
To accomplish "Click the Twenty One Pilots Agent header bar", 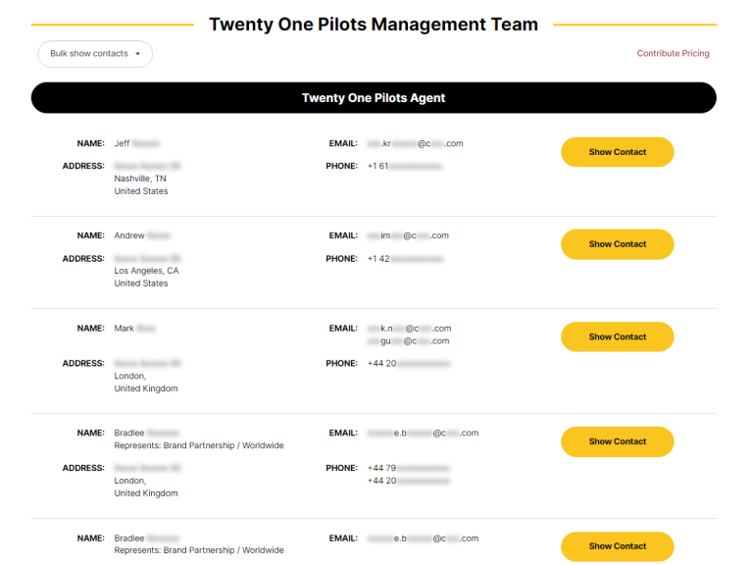I will click(x=374, y=98).
